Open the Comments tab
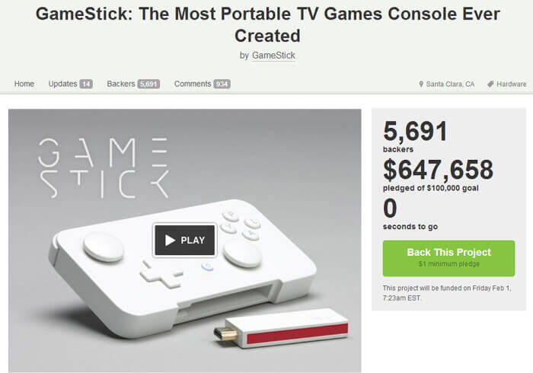533x373 pixels. pos(193,84)
